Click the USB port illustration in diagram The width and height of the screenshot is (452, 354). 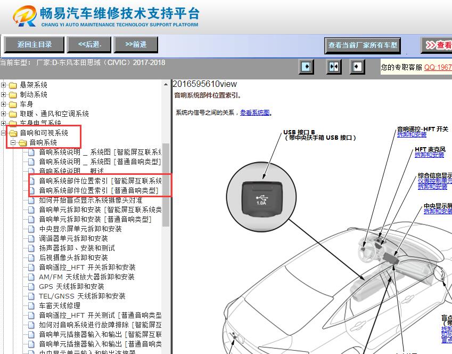point(261,197)
